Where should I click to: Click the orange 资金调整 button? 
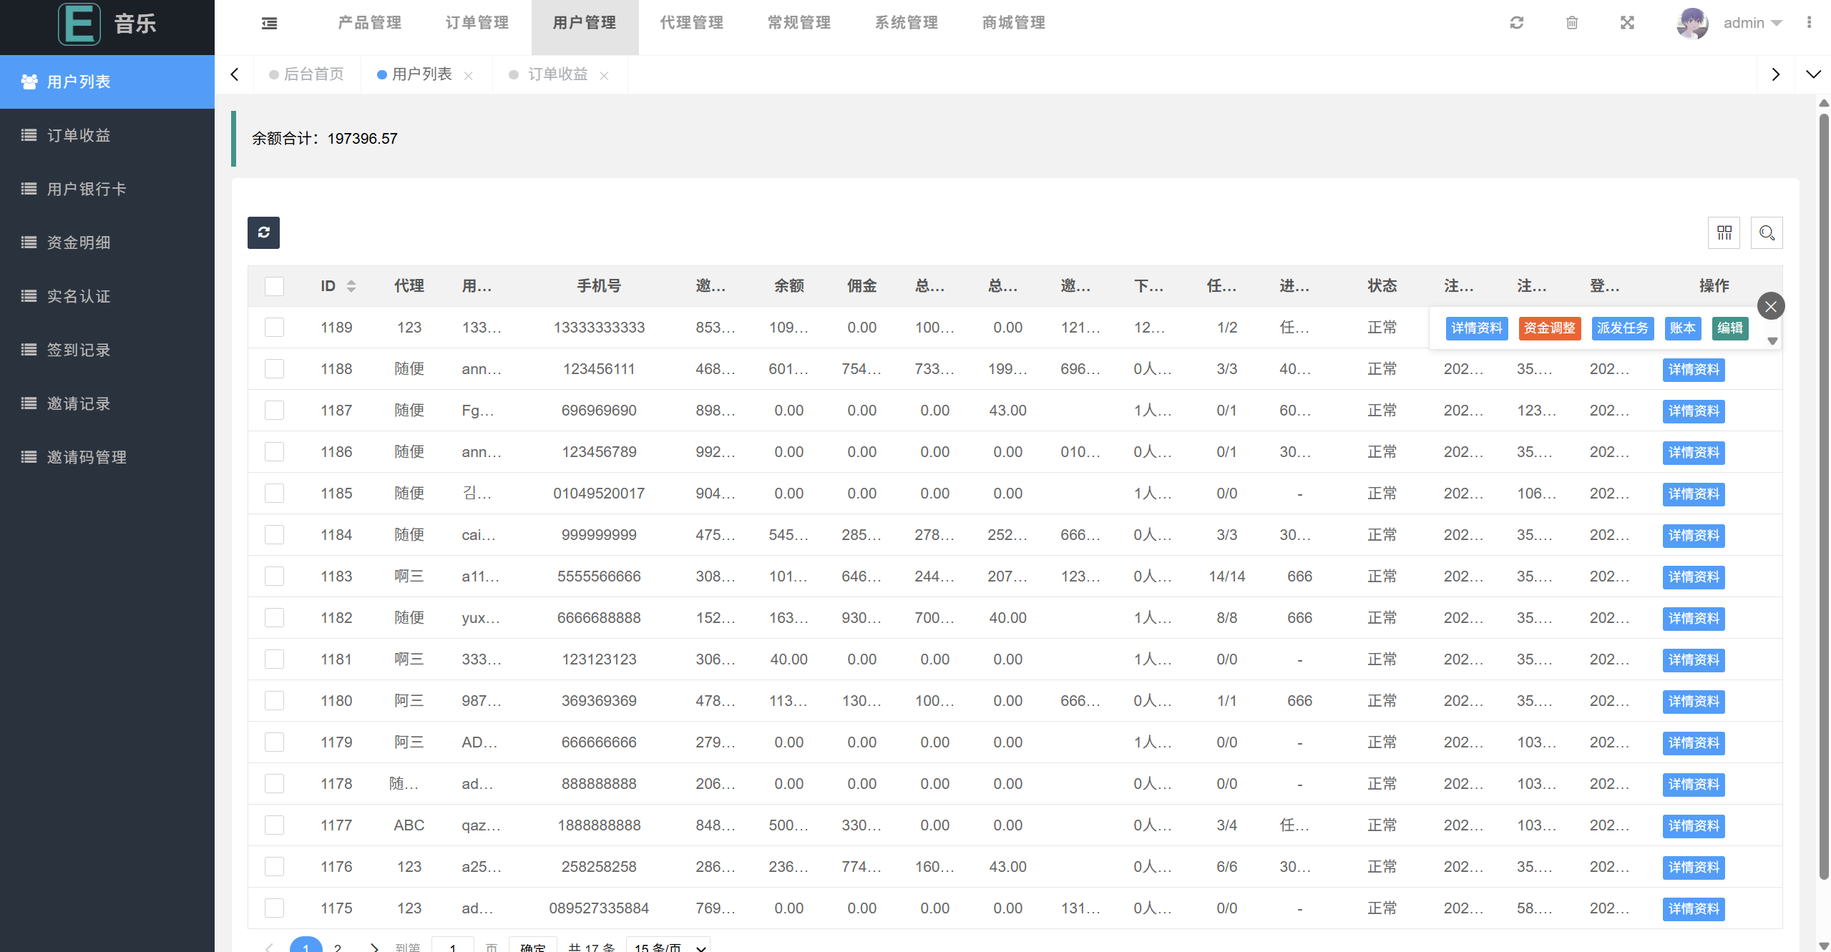1550,328
